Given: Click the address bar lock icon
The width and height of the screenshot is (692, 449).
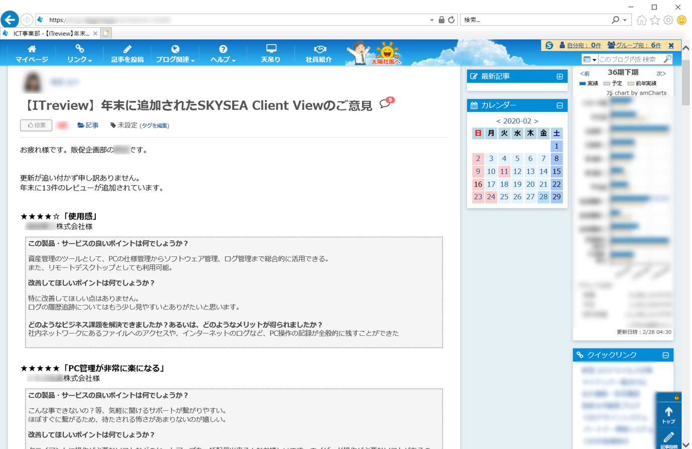Looking at the screenshot, I should [x=441, y=20].
